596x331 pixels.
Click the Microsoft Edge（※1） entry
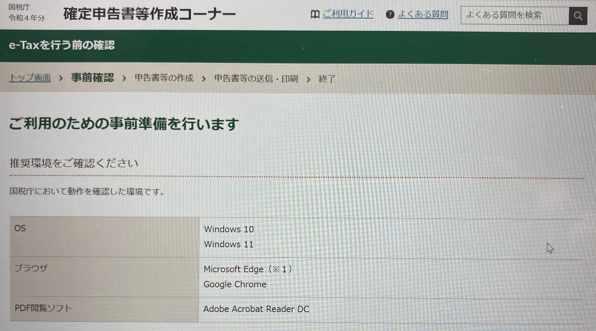[248, 269]
